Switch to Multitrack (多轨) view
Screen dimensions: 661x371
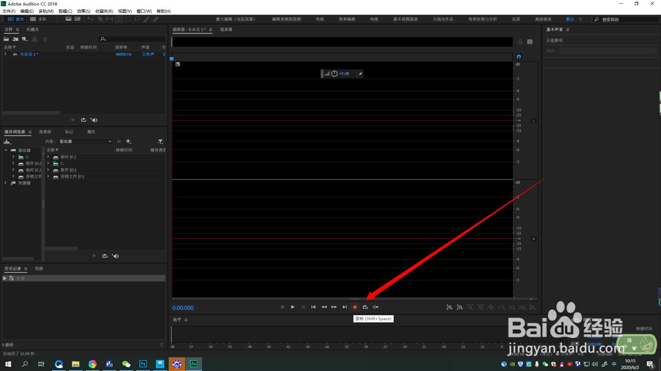[x=38, y=19]
